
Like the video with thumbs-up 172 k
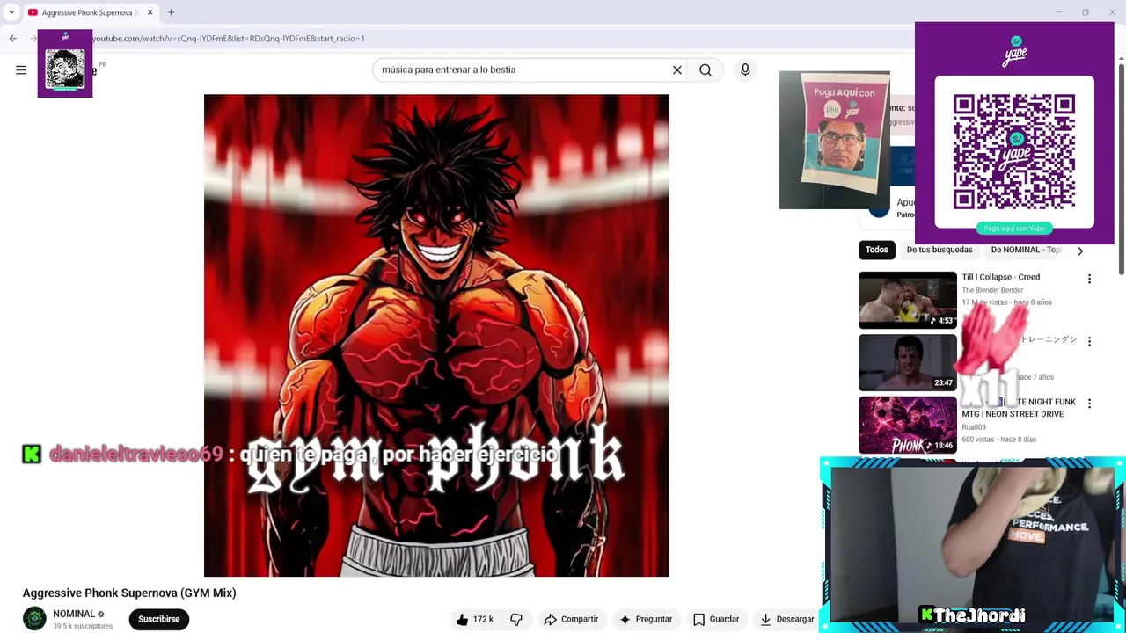[474, 619]
